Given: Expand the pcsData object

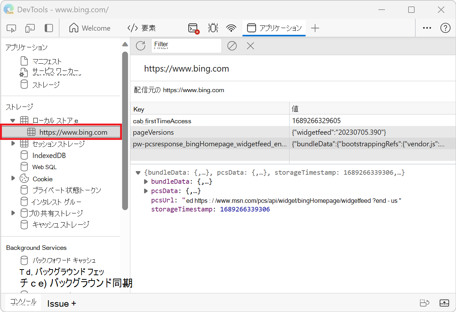Looking at the screenshot, I should [x=146, y=191].
